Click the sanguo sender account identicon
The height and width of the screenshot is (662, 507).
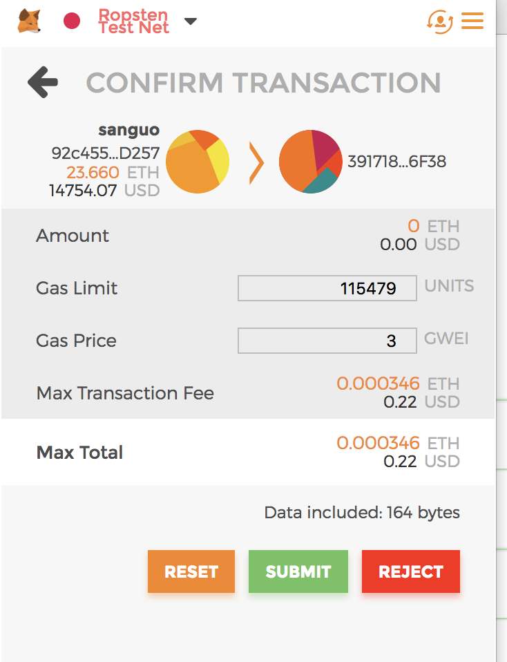pos(198,162)
